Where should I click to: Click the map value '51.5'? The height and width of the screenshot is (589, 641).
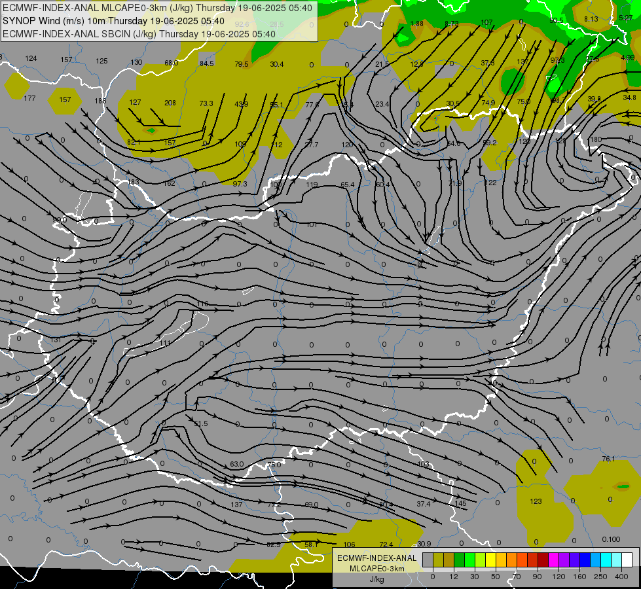[x=201, y=423]
